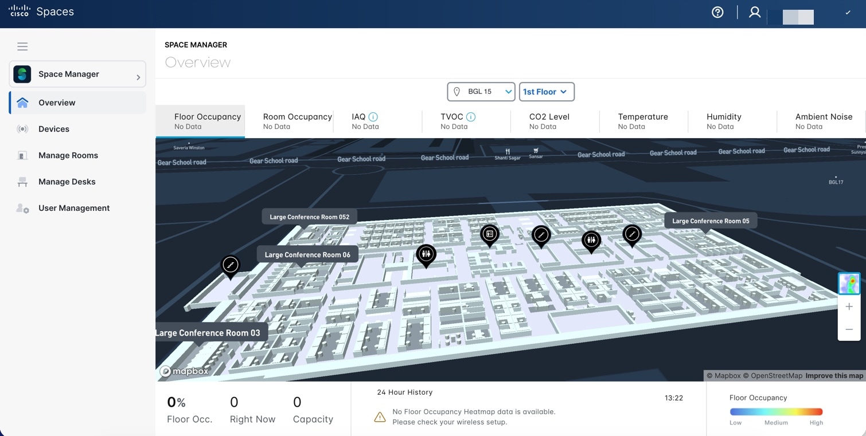The width and height of the screenshot is (866, 436).
Task: Click the Large Conference Room 03 label
Action: pos(212,333)
